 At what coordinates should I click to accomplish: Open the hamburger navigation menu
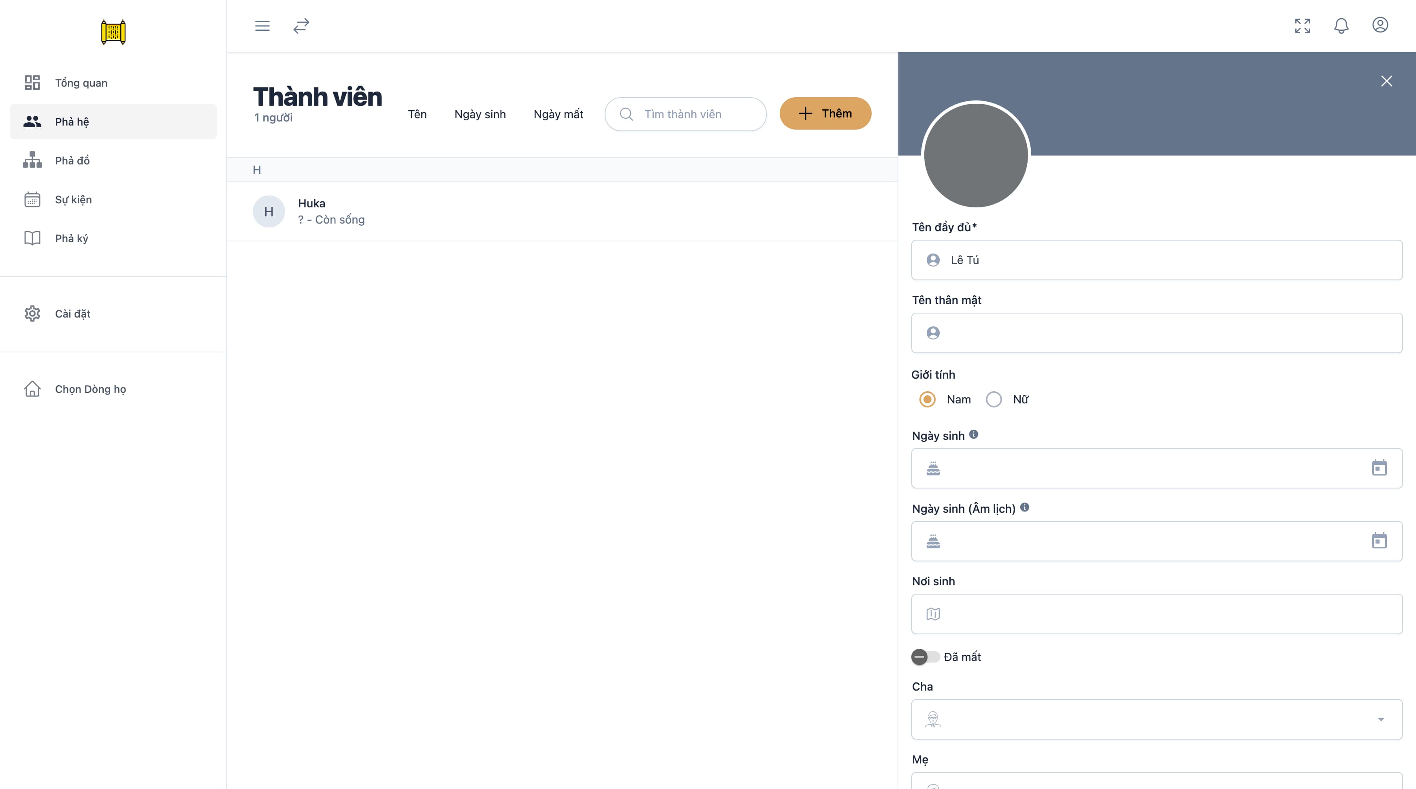point(262,26)
